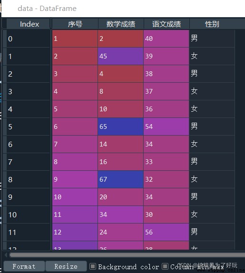Select index row header 5
The width and height of the screenshot is (245, 273).
click(x=28, y=127)
